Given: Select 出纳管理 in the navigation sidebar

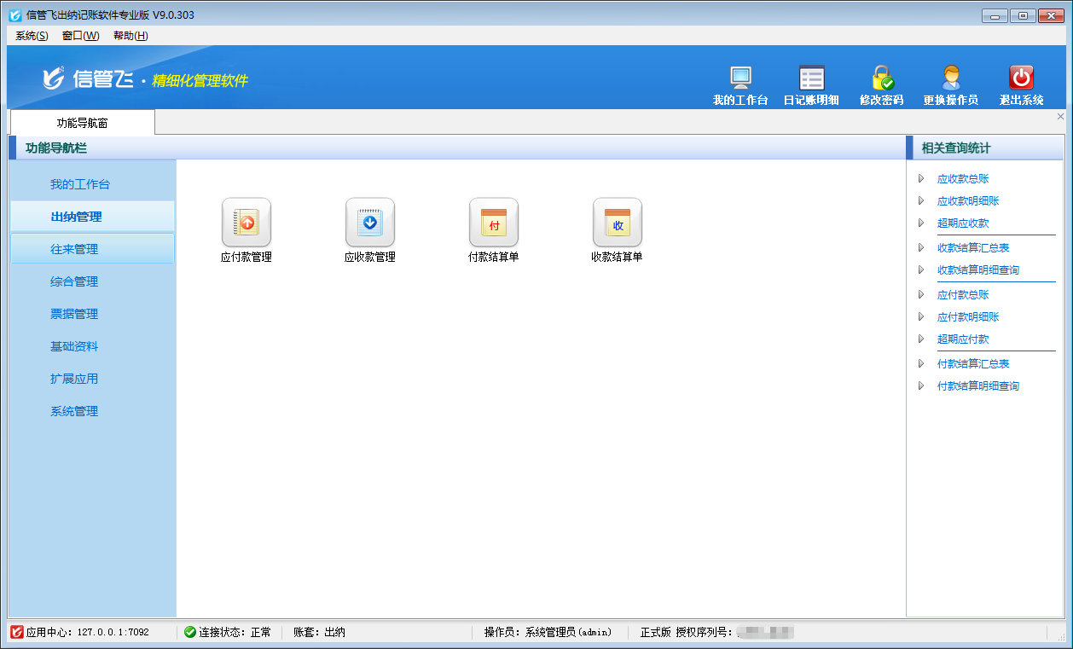Looking at the screenshot, I should point(76,217).
